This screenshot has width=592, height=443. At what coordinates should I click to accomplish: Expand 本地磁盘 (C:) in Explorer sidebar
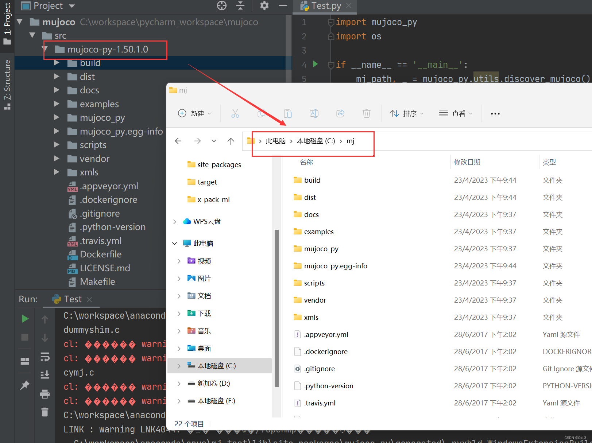[179, 366]
